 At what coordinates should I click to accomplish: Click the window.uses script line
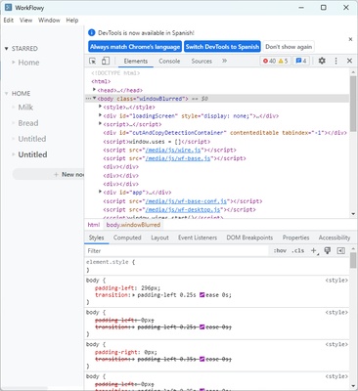[157, 142]
